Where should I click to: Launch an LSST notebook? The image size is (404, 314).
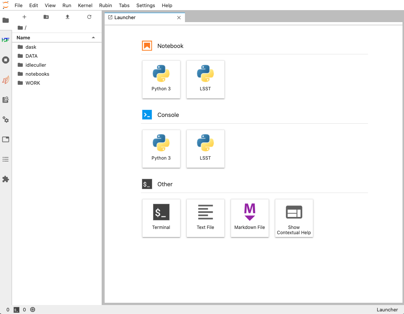[x=206, y=79]
